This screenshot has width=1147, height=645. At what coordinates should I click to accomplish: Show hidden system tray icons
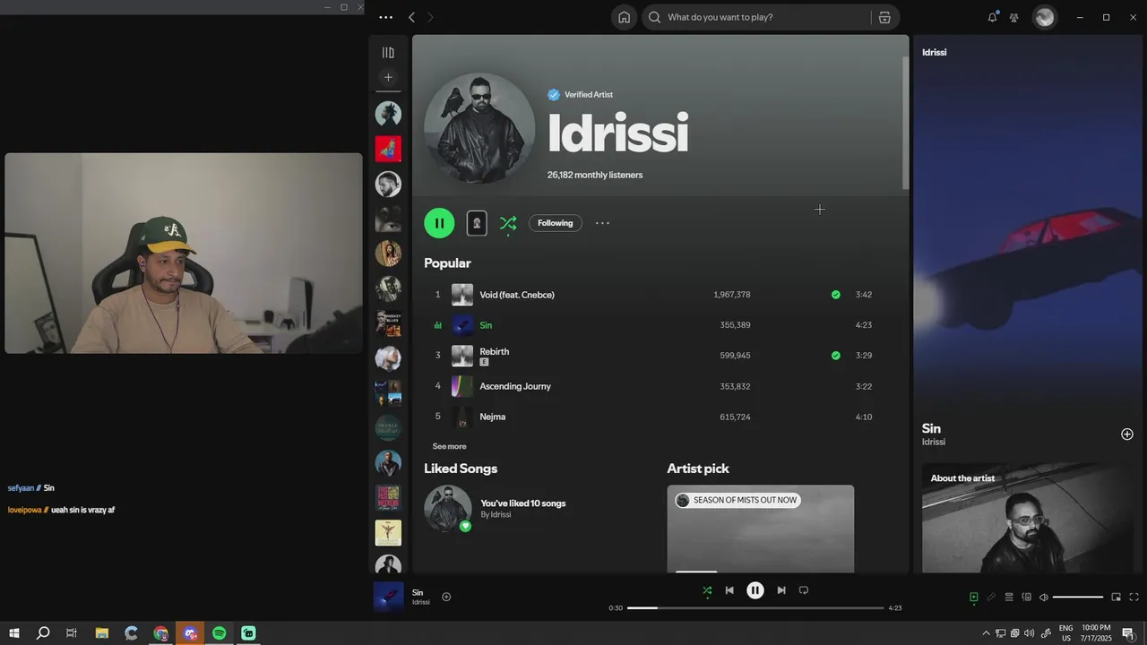click(987, 633)
